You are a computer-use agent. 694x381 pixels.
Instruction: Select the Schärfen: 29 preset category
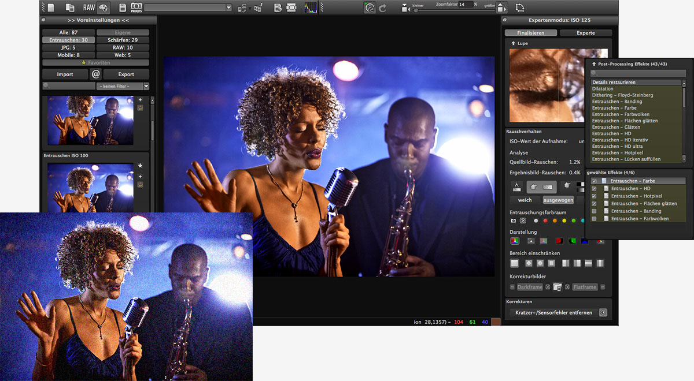tap(122, 40)
